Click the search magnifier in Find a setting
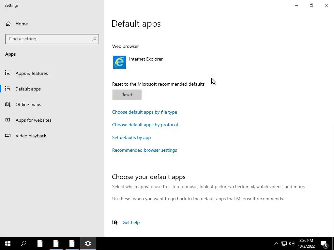Image resolution: width=334 pixels, height=250 pixels. (94, 39)
